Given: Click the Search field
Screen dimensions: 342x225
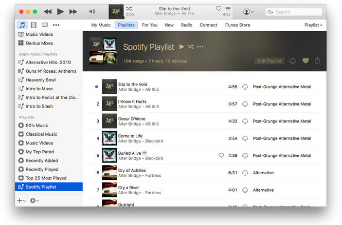Looking at the screenshot, I should 294,12.
